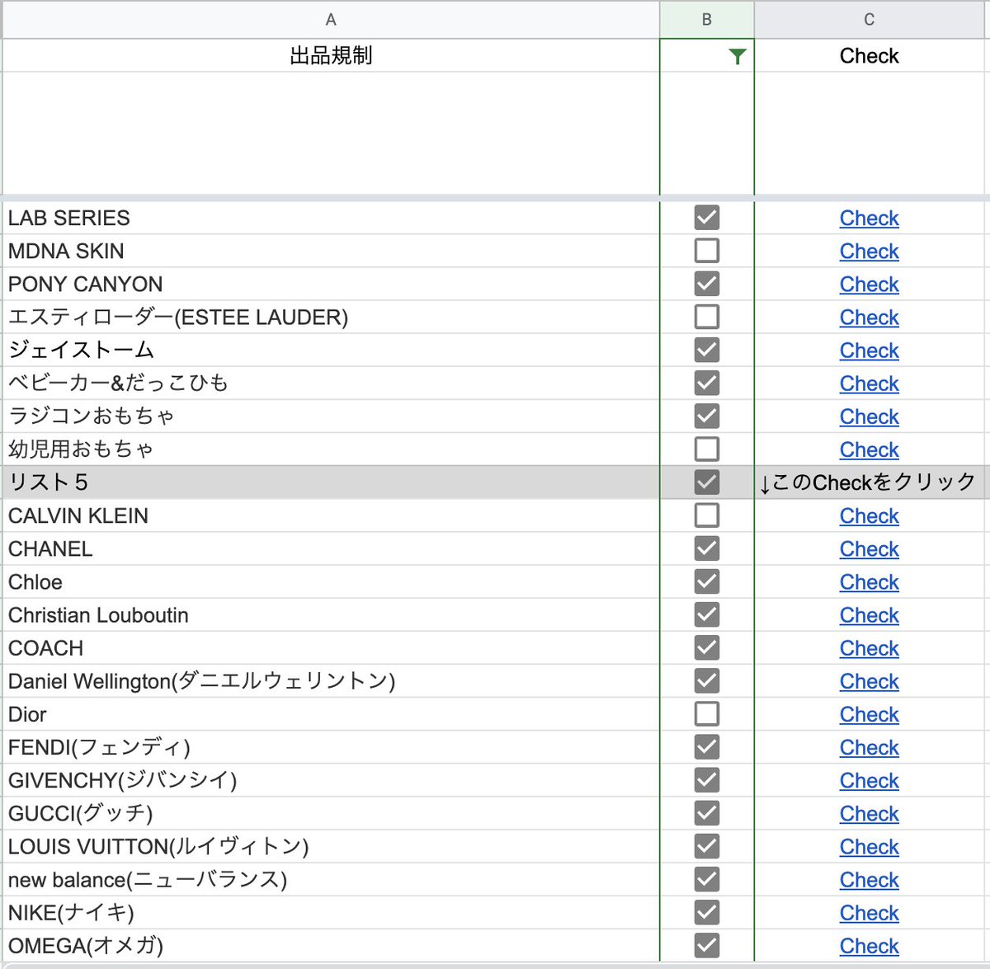Check the Dior checkbox

pos(706,714)
